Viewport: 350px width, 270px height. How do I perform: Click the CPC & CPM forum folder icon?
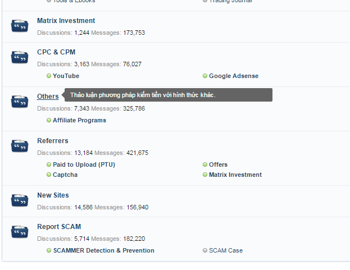pos(20,57)
